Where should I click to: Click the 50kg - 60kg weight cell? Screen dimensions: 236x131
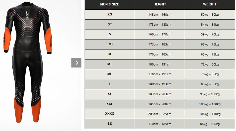tap(210, 14)
